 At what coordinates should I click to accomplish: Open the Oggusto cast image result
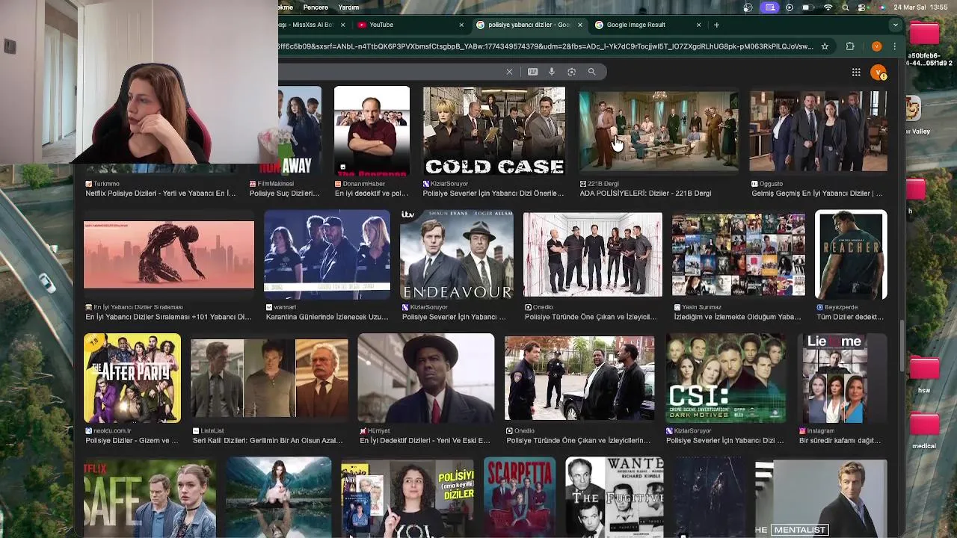tap(819, 131)
